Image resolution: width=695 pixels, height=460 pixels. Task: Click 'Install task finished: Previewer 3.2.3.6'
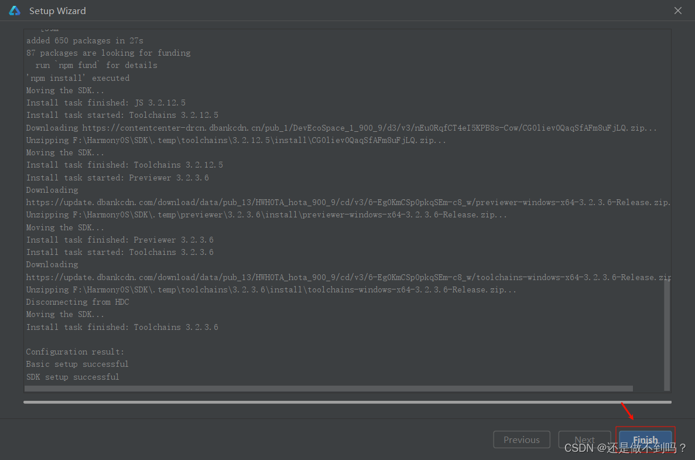pyautogui.click(x=119, y=240)
